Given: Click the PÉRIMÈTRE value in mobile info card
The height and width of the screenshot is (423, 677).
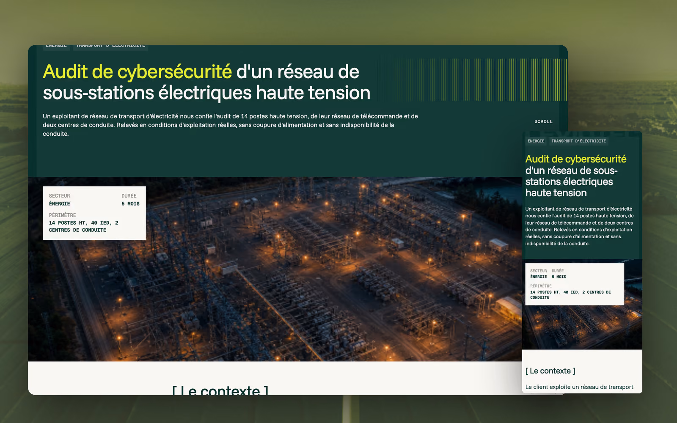Looking at the screenshot, I should pos(570,295).
